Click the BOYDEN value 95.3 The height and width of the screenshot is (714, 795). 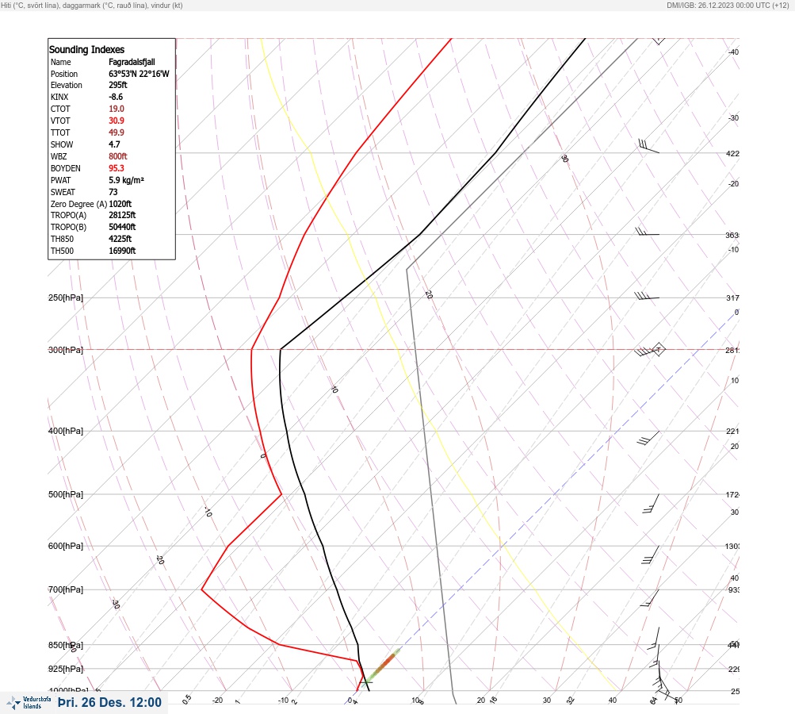pos(116,168)
